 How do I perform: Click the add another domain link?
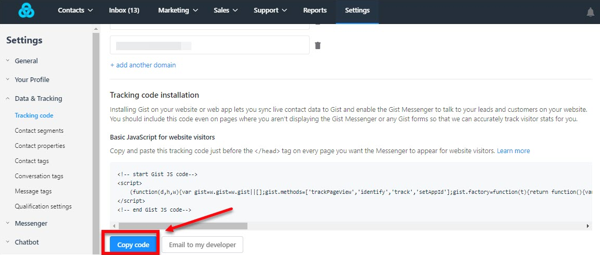143,65
